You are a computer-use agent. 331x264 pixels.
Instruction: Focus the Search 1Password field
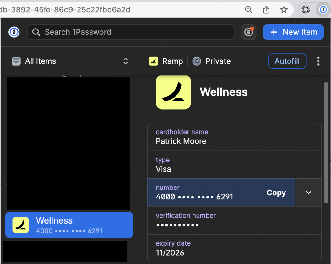click(131, 32)
